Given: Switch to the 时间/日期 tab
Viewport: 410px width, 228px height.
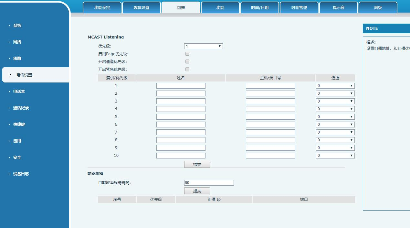Looking at the screenshot, I should (x=260, y=7).
